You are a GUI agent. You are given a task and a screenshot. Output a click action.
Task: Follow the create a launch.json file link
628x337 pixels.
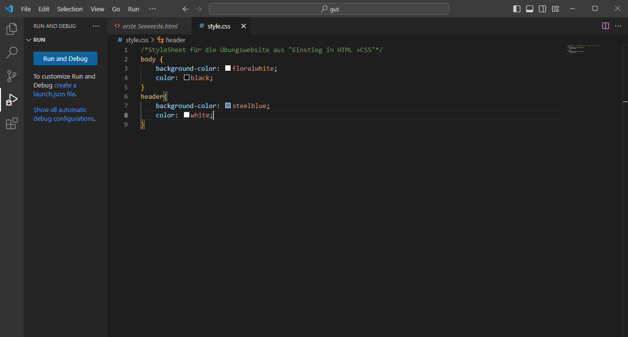point(55,89)
